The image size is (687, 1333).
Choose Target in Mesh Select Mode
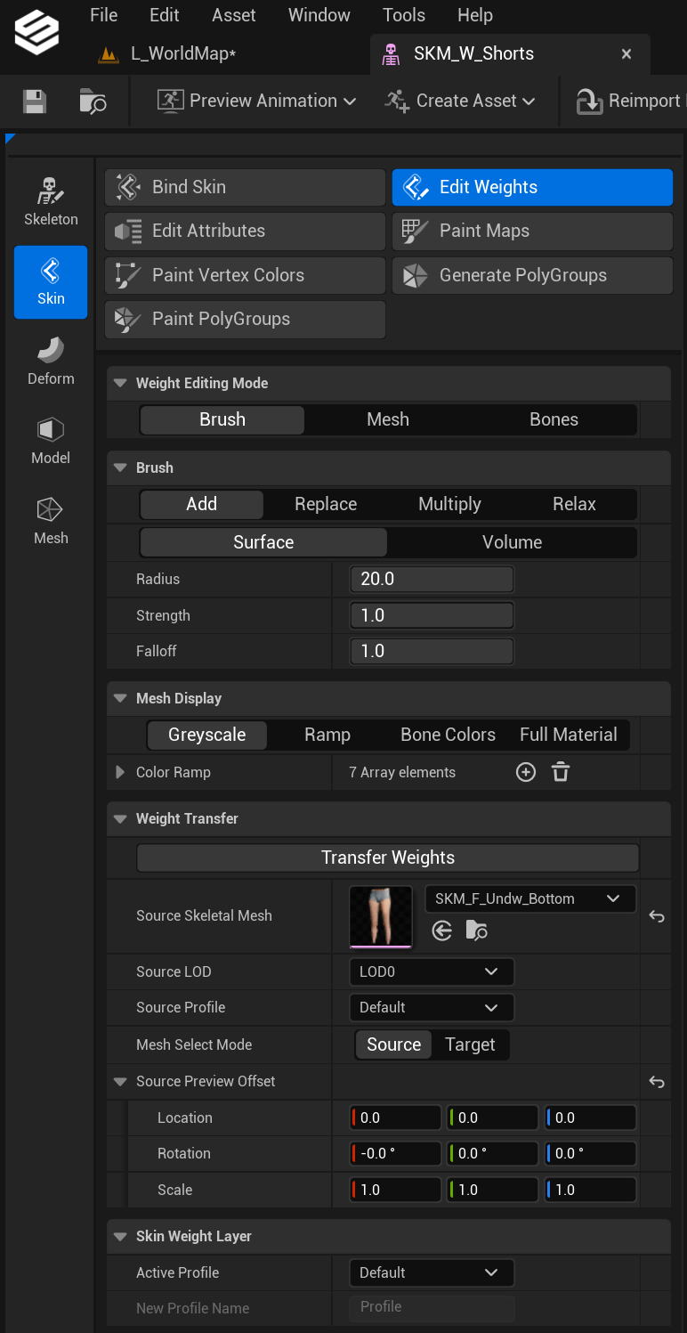(470, 1044)
